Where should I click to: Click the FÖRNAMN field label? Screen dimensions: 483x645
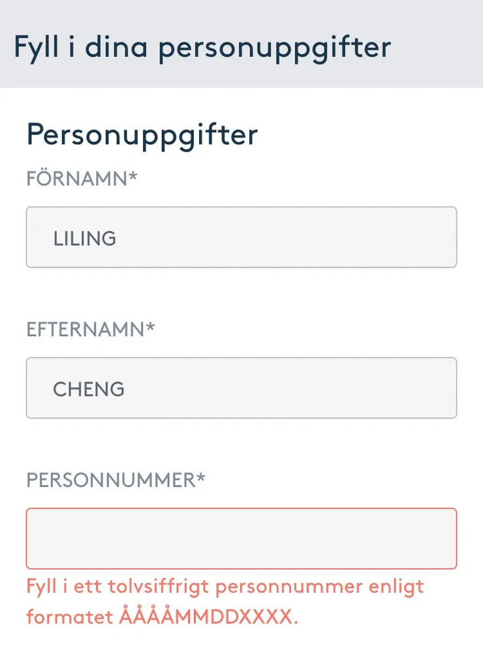coord(77,179)
